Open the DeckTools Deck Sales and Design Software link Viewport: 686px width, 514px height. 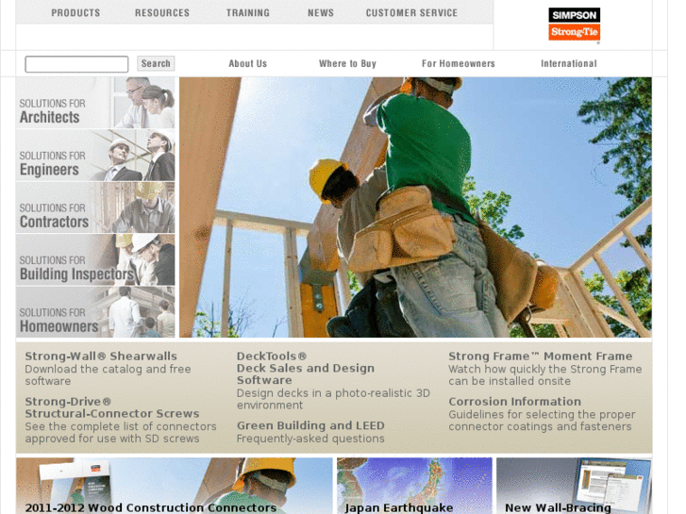pyautogui.click(x=306, y=368)
